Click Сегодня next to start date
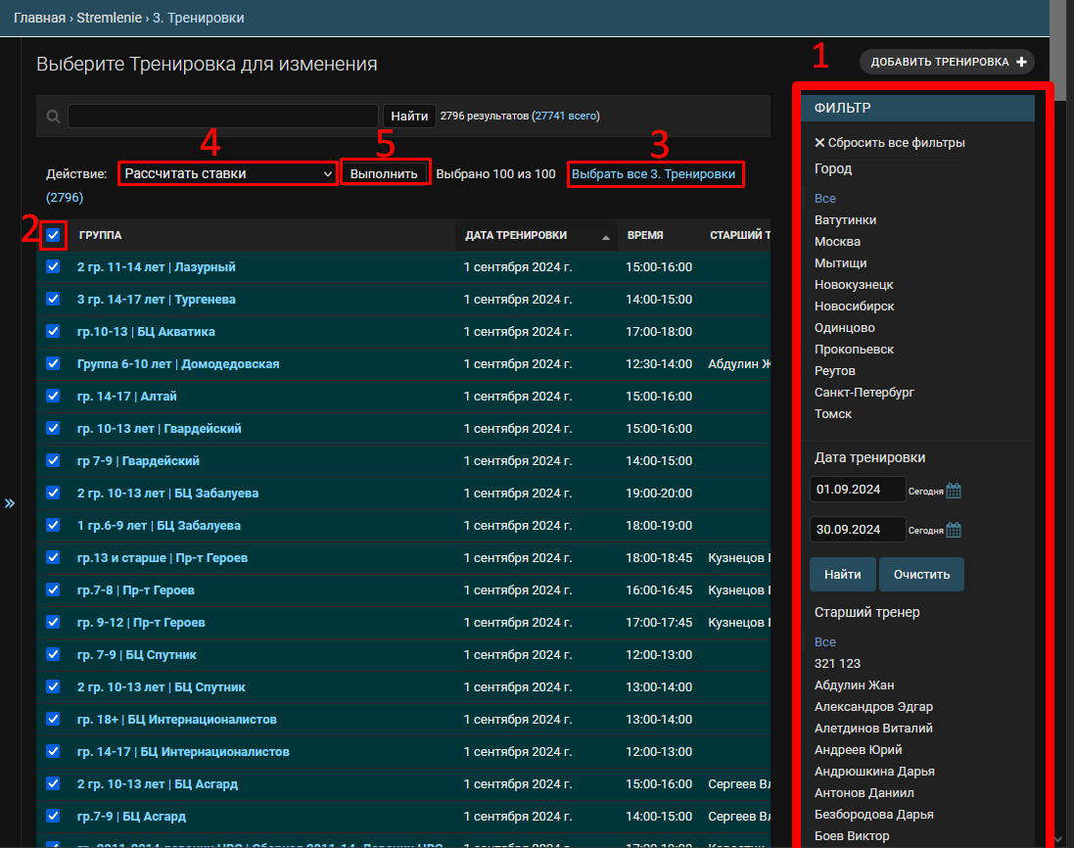Screen dimensions: 1074x848 click(925, 492)
